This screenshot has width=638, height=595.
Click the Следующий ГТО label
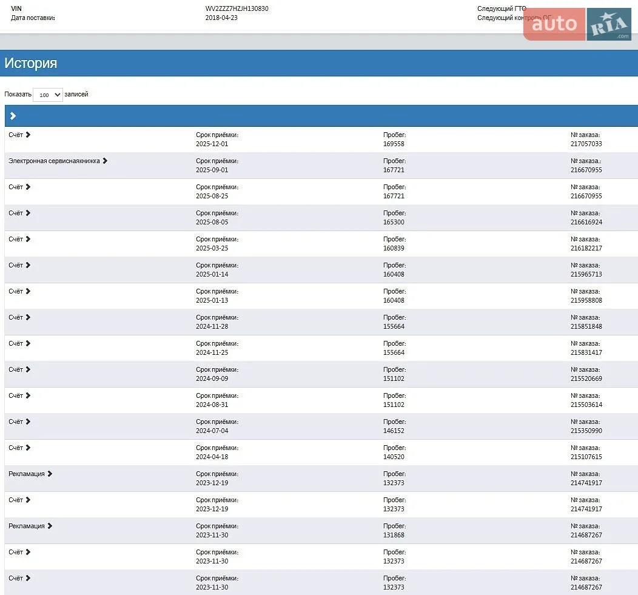(502, 8)
